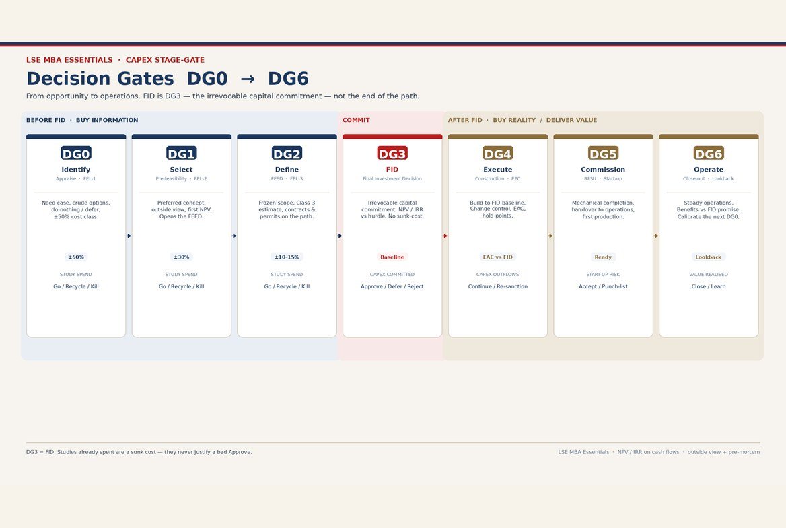Select the red DG3 gate badge
This screenshot has width=786, height=528.
(392, 153)
